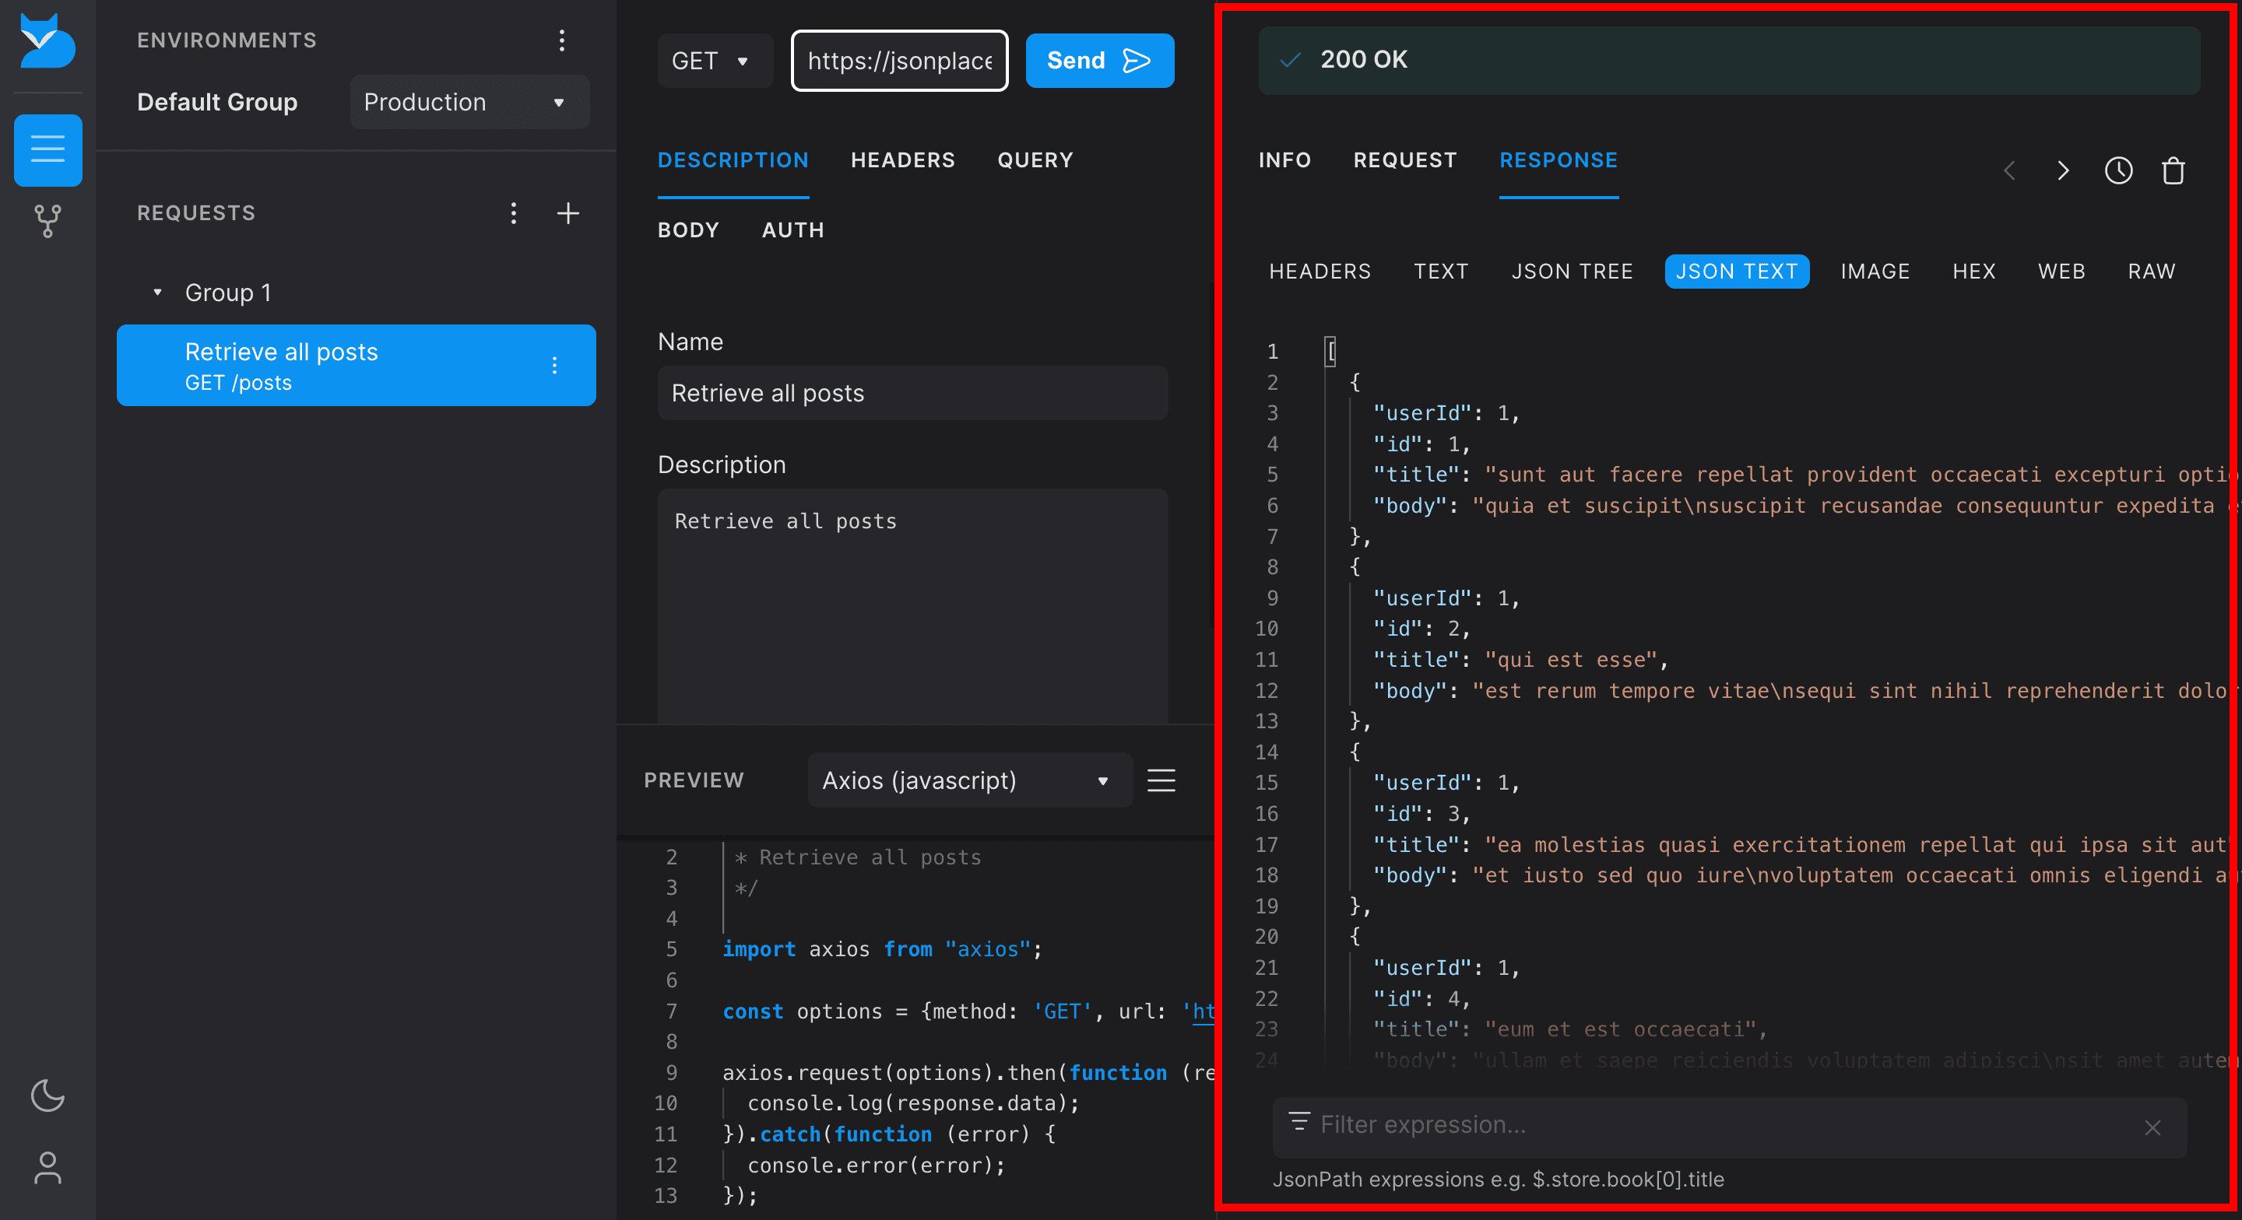Show response Hex view
This screenshot has height=1220, width=2242.
pyautogui.click(x=1973, y=272)
